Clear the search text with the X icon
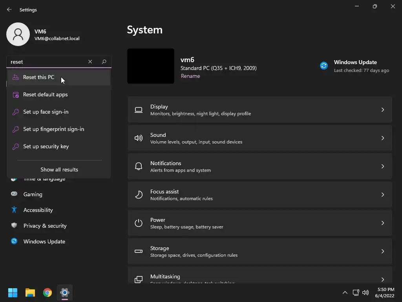The height and width of the screenshot is (302, 402). pos(90,62)
